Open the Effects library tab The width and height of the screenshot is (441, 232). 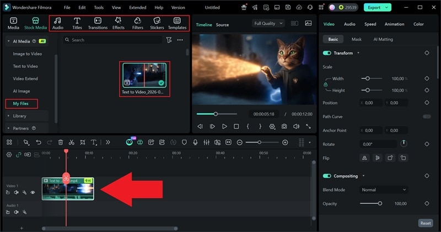(118, 23)
